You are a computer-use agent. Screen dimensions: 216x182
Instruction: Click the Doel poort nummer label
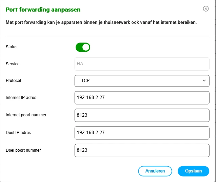pos(23,150)
